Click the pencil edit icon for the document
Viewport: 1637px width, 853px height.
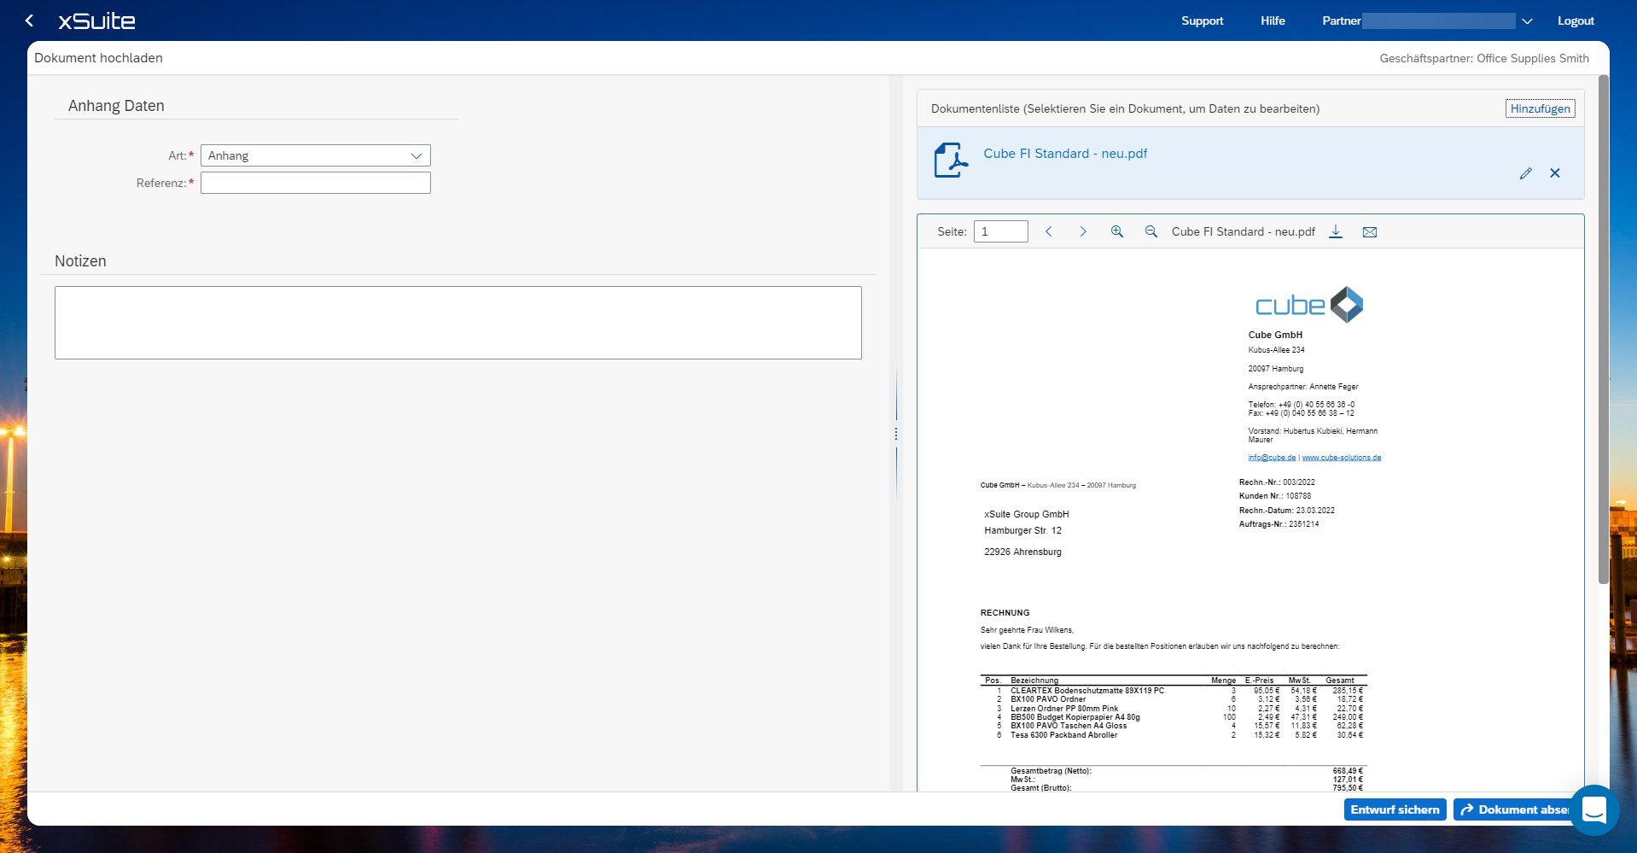click(x=1525, y=173)
